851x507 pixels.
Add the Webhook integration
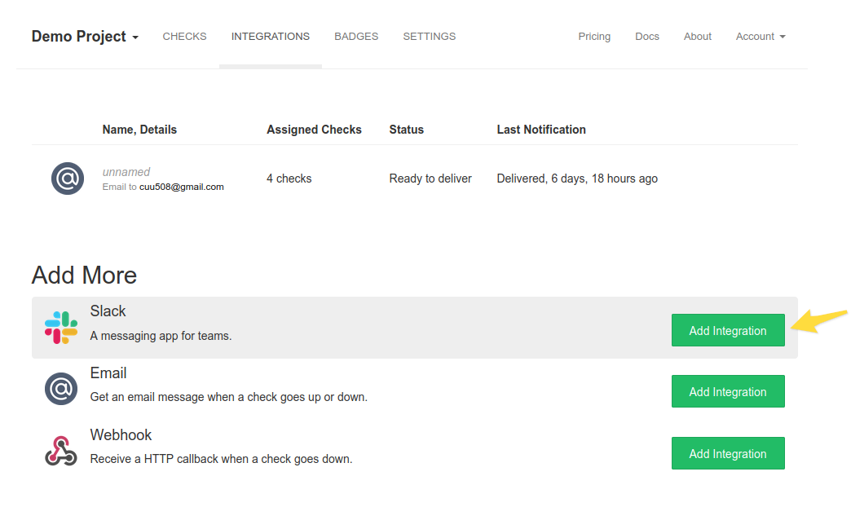[727, 452]
